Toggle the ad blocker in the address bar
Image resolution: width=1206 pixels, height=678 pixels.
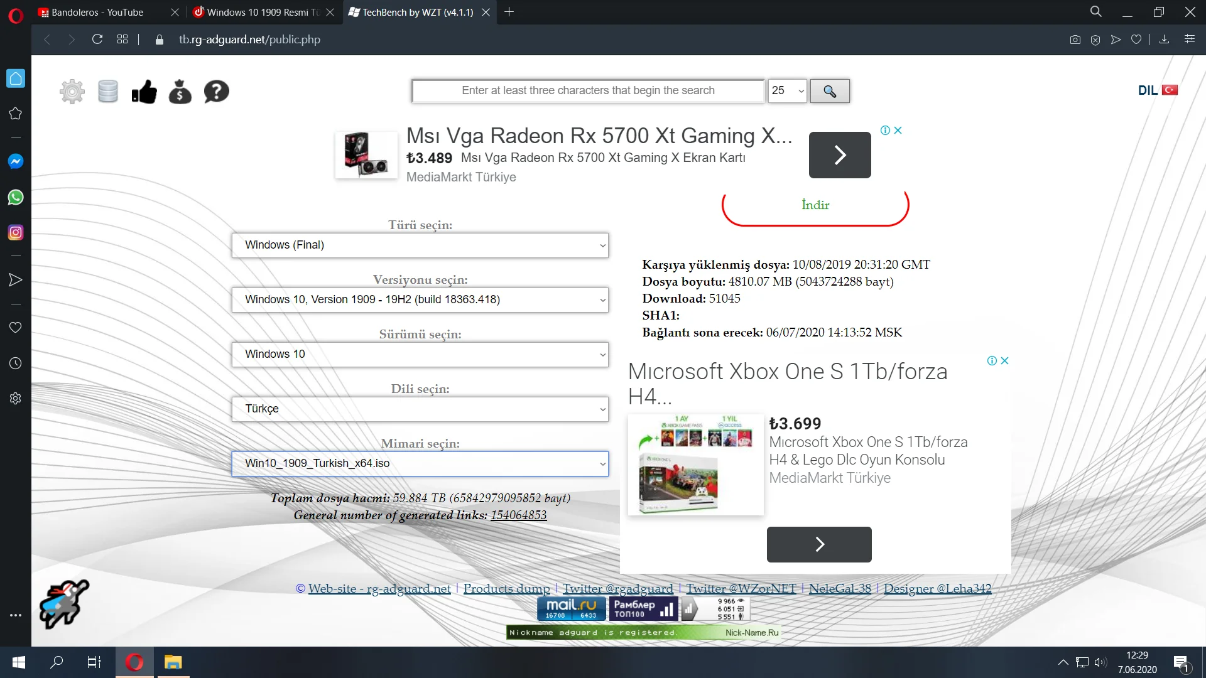(1096, 39)
